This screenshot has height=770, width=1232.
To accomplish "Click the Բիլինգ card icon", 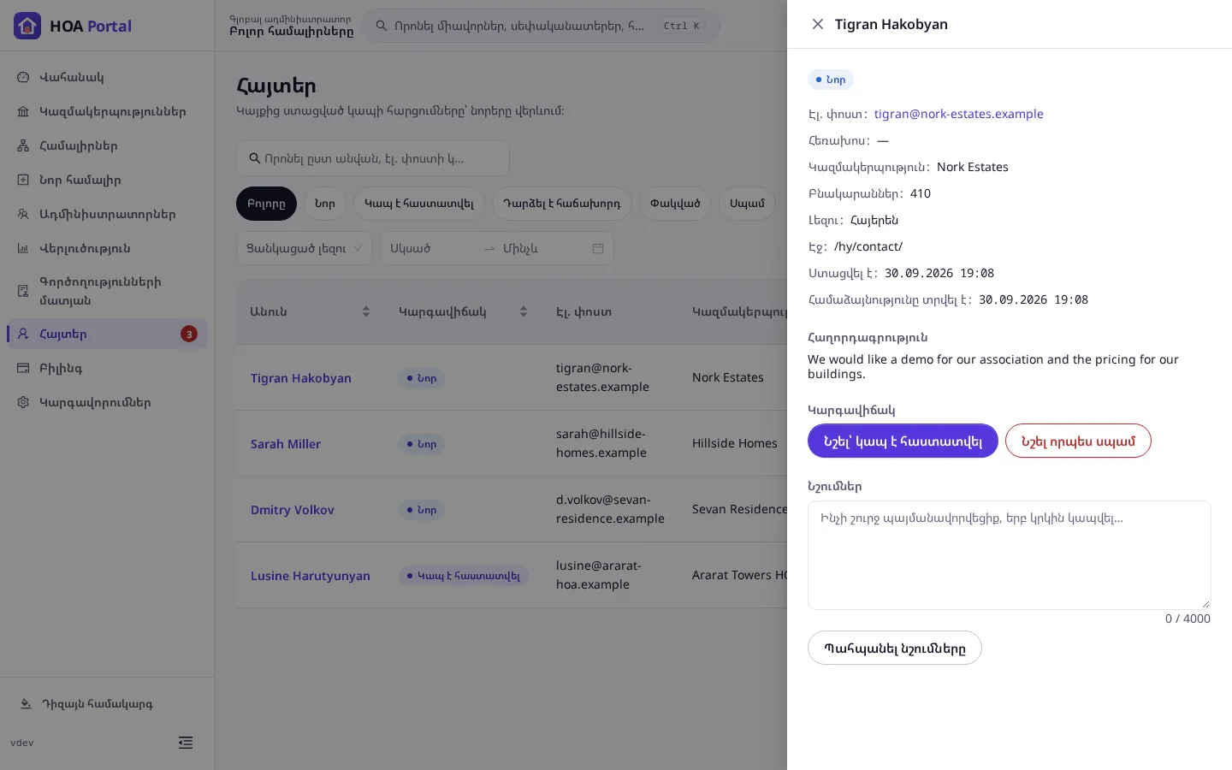I will 23,368.
